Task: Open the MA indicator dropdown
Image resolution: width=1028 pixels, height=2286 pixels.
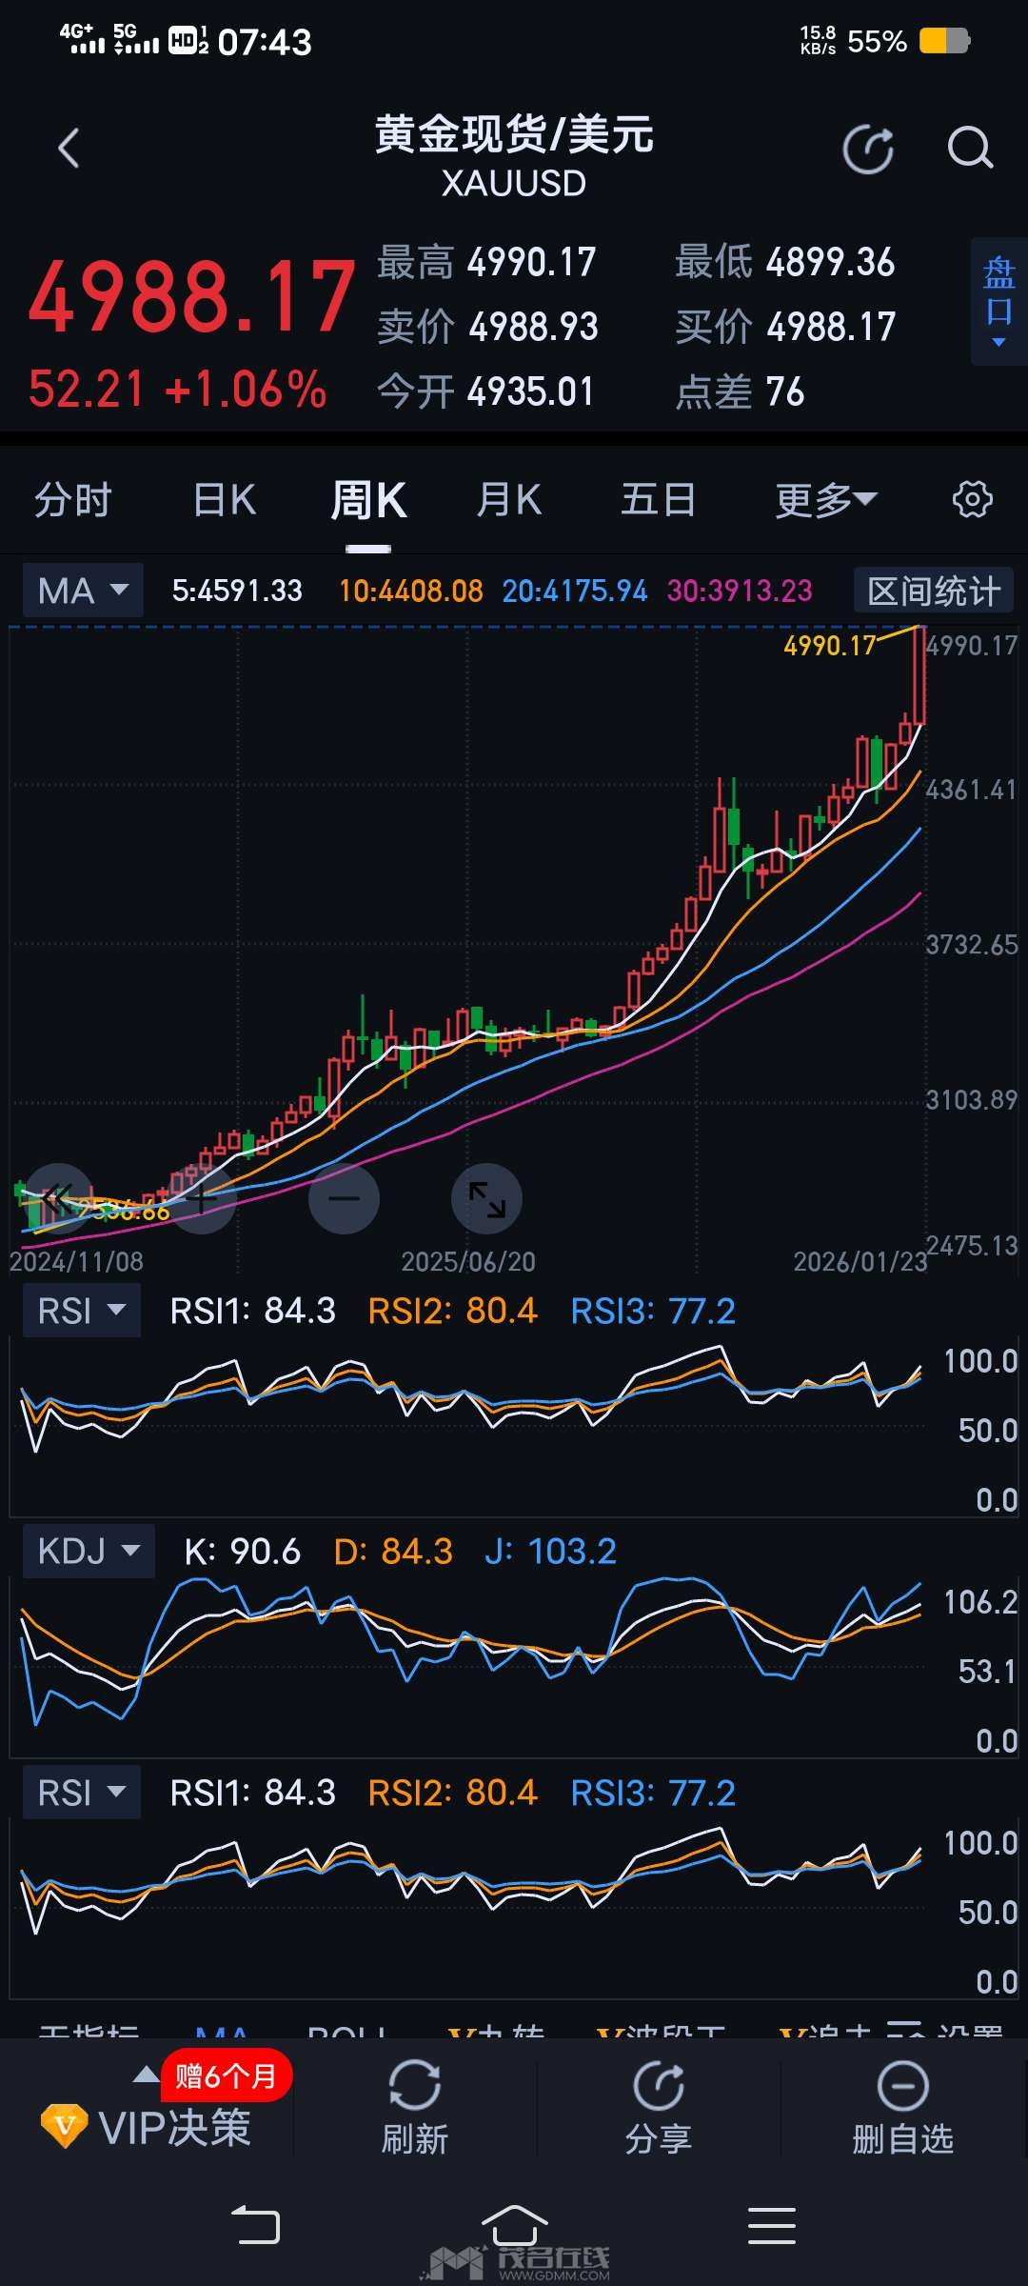Action: point(83,591)
